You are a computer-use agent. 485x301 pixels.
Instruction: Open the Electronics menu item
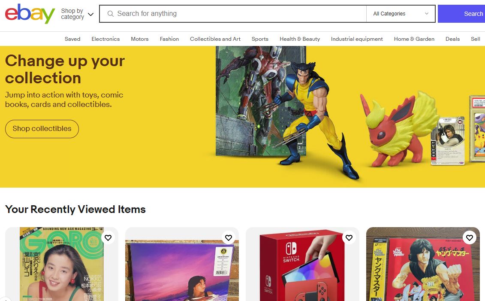(105, 39)
